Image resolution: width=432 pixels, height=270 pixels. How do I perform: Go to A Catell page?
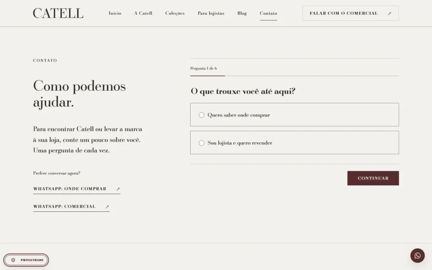tap(143, 13)
